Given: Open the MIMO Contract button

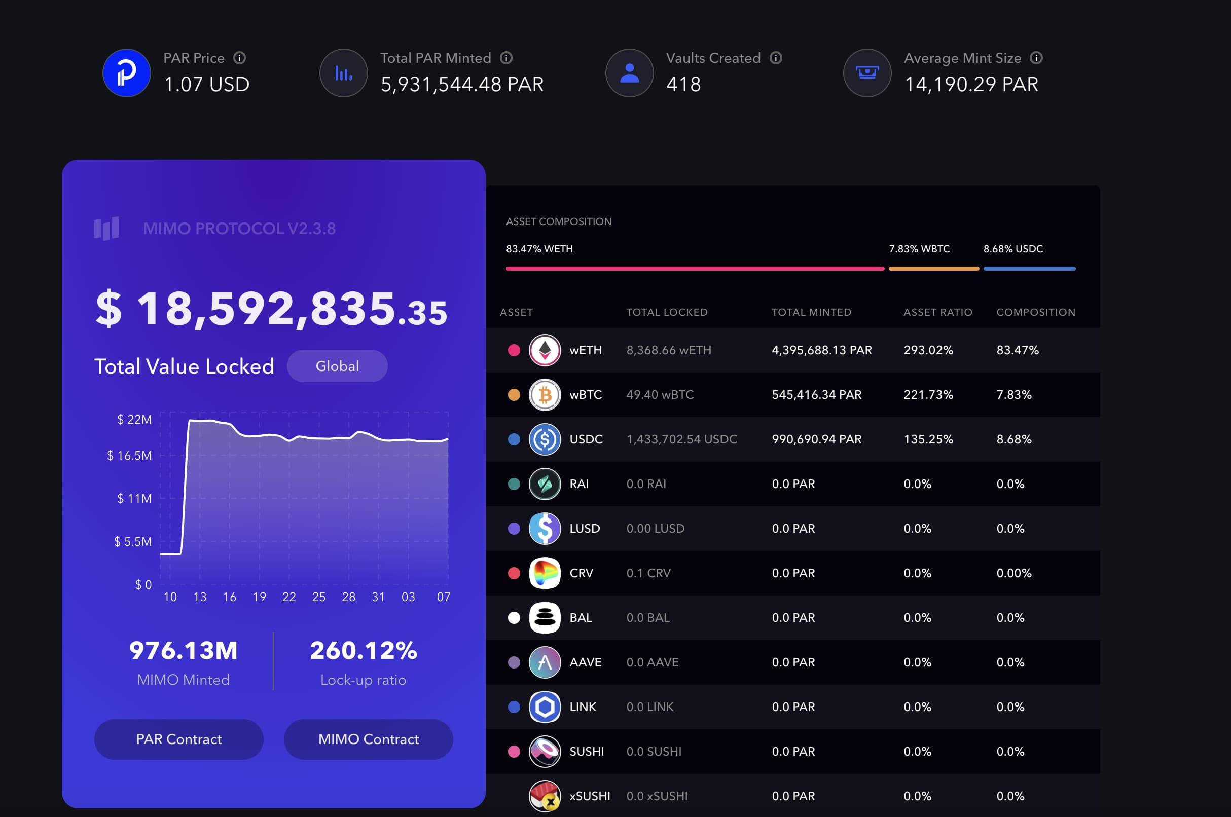Looking at the screenshot, I should coord(368,739).
